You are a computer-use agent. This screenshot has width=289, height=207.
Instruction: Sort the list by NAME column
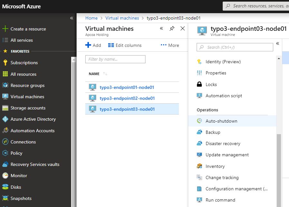point(98,74)
